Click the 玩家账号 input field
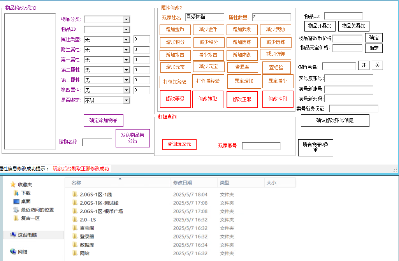 (x=261, y=146)
